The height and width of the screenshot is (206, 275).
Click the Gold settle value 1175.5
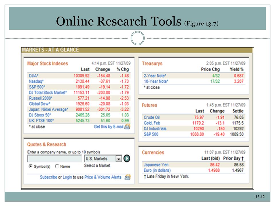point(238,123)
